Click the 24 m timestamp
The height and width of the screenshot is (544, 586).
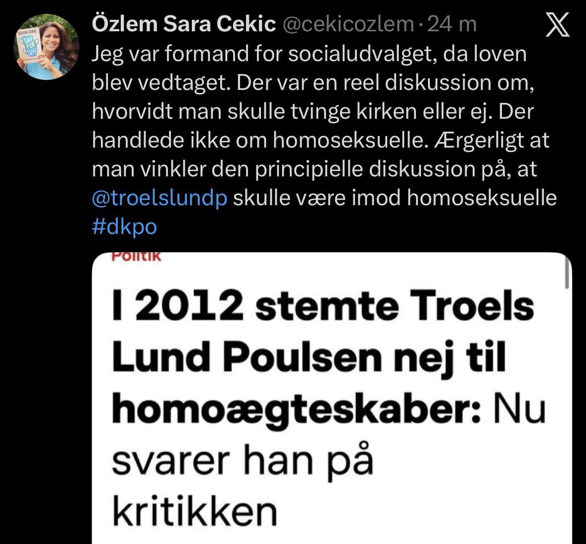coord(452,24)
